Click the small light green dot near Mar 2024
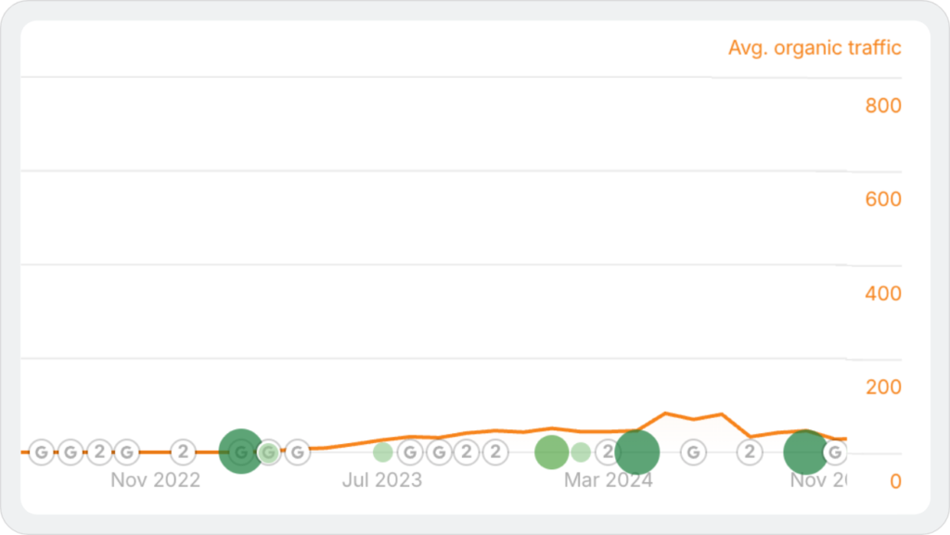 coord(581,452)
